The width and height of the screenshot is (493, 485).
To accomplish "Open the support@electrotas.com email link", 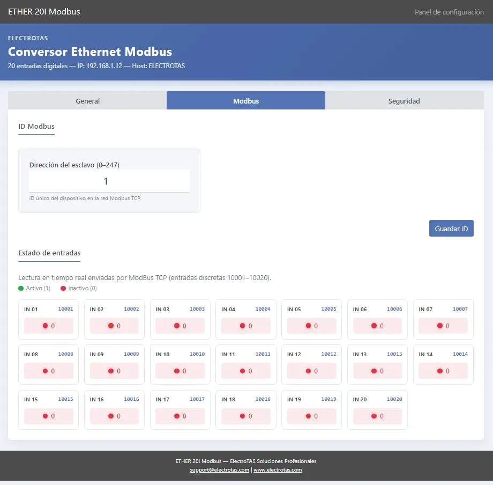I will click(220, 470).
